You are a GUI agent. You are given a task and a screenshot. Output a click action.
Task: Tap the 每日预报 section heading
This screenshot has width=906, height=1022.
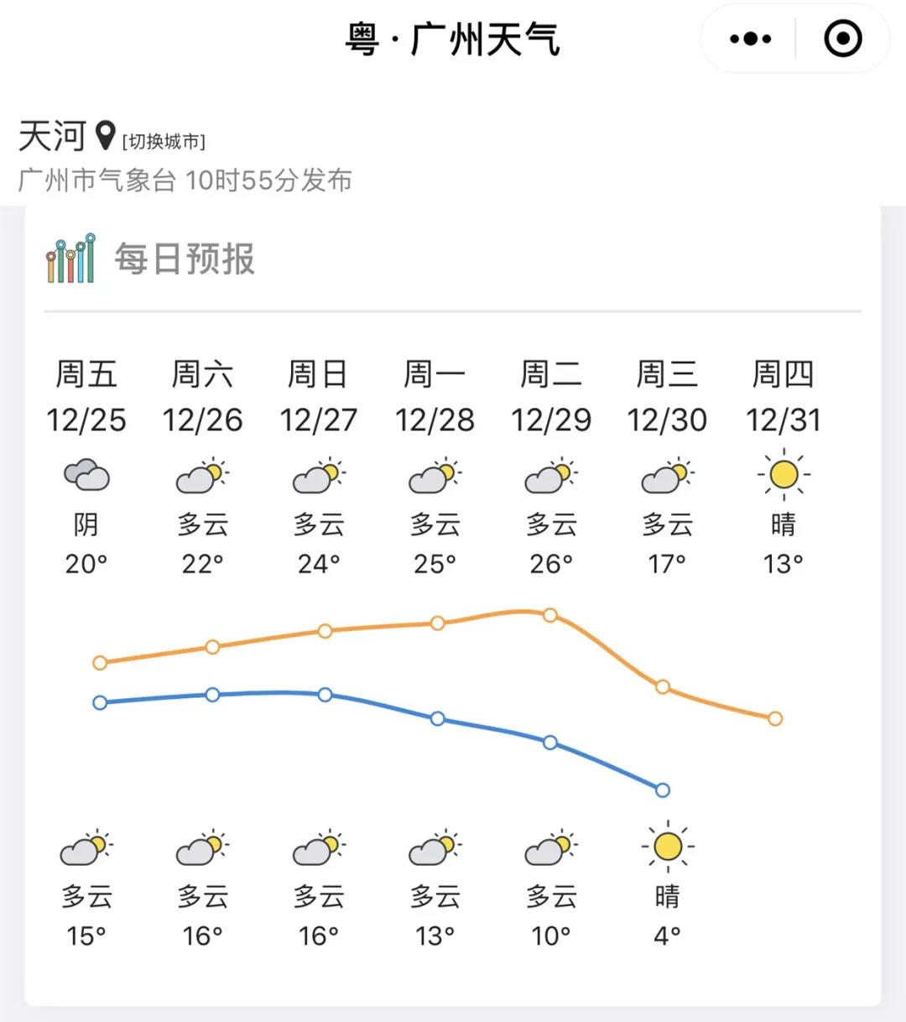tap(185, 258)
